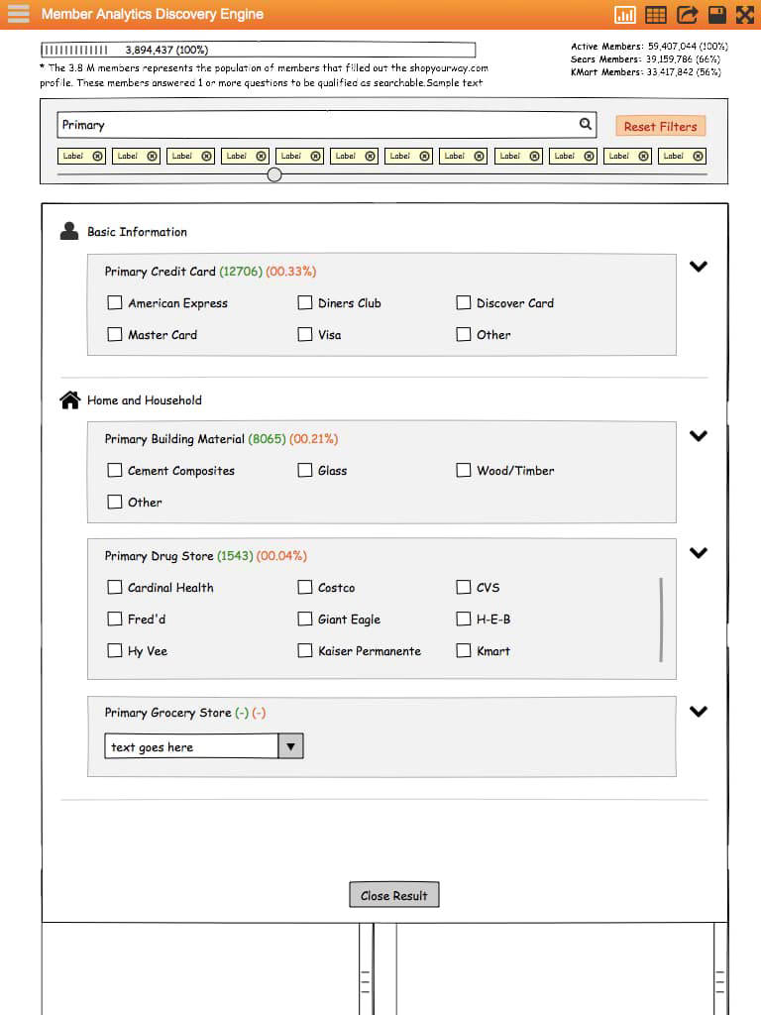
Task: Collapse the Primary Drug Store section
Action: [x=699, y=553]
